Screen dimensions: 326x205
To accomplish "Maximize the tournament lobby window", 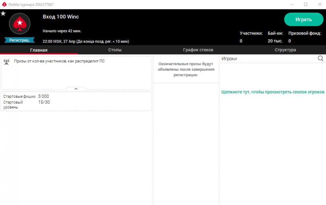I will click(305, 4).
